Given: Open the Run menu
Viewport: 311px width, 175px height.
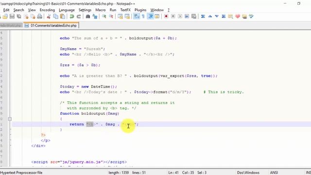Looking at the screenshot, I should click(x=113, y=10).
